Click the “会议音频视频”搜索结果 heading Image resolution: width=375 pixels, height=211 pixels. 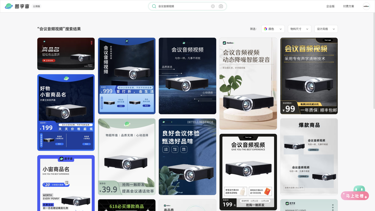(x=59, y=29)
